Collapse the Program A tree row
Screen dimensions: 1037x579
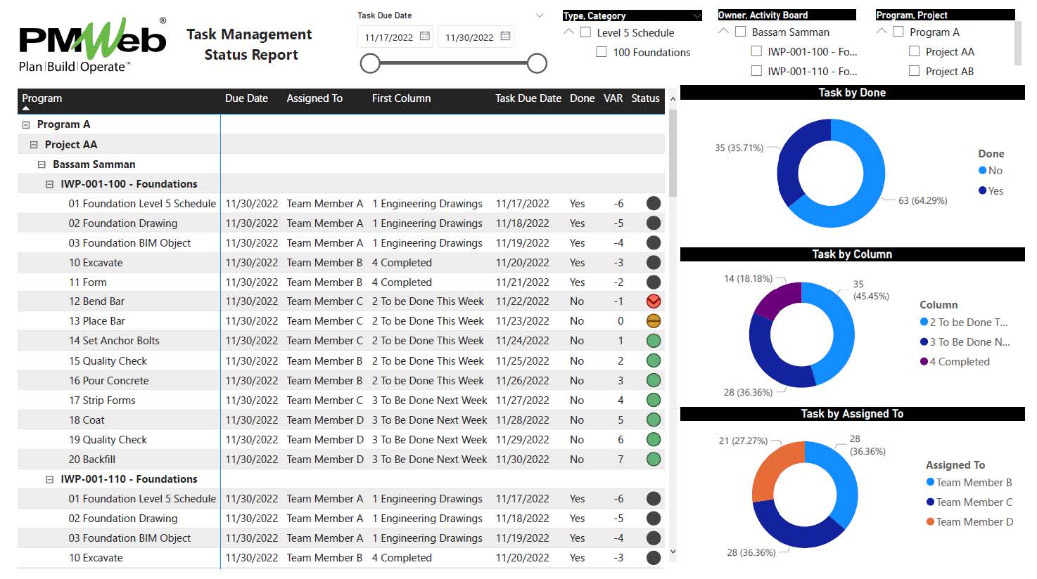pos(26,125)
